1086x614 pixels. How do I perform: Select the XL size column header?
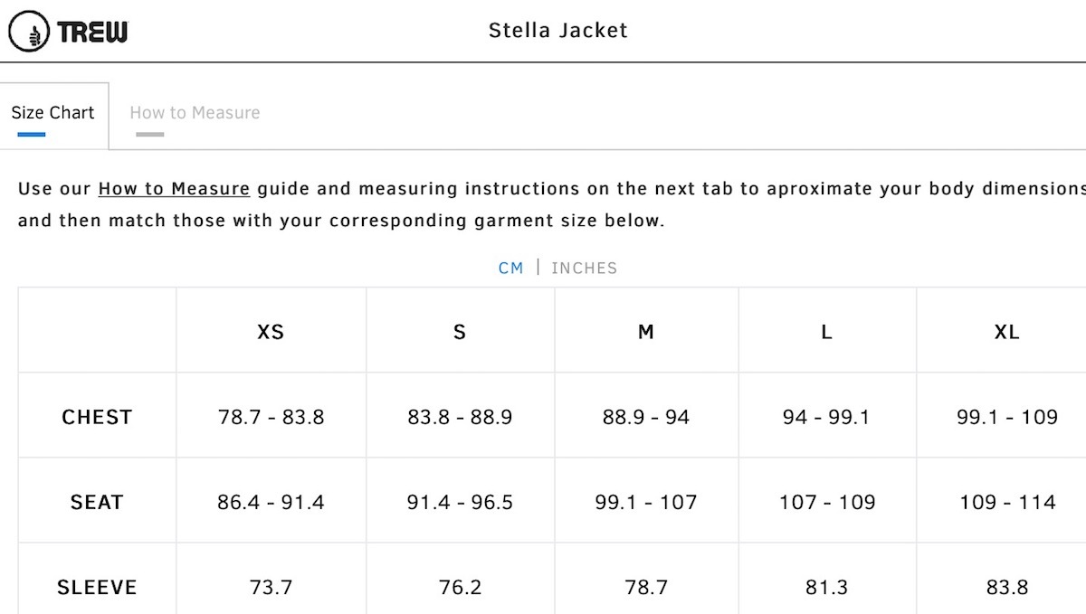click(1007, 332)
